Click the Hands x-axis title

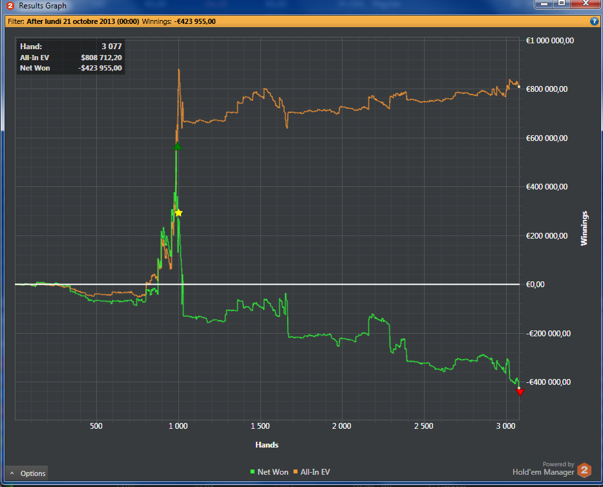tap(267, 445)
